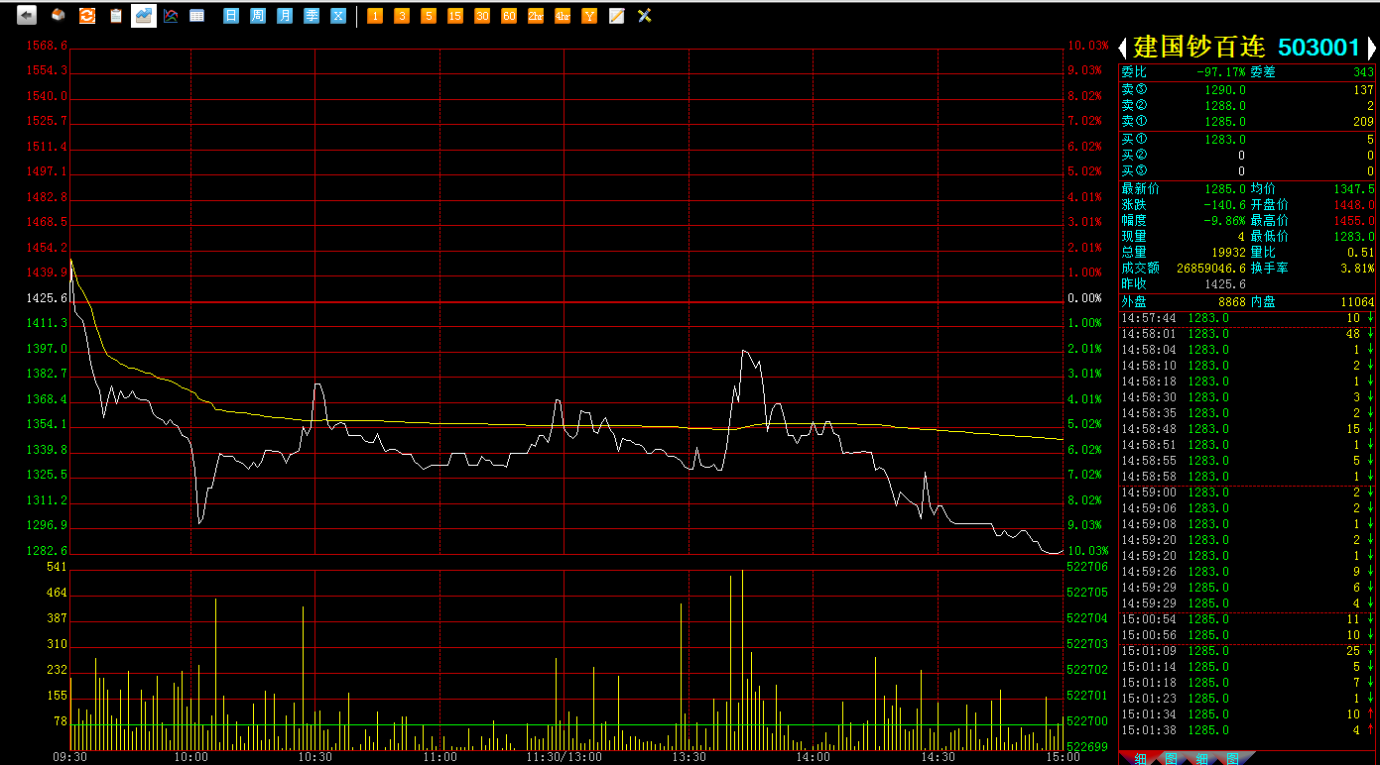Click the 最高价 value 1455.0
Image resolution: width=1380 pixels, height=765 pixels.
(x=1354, y=221)
